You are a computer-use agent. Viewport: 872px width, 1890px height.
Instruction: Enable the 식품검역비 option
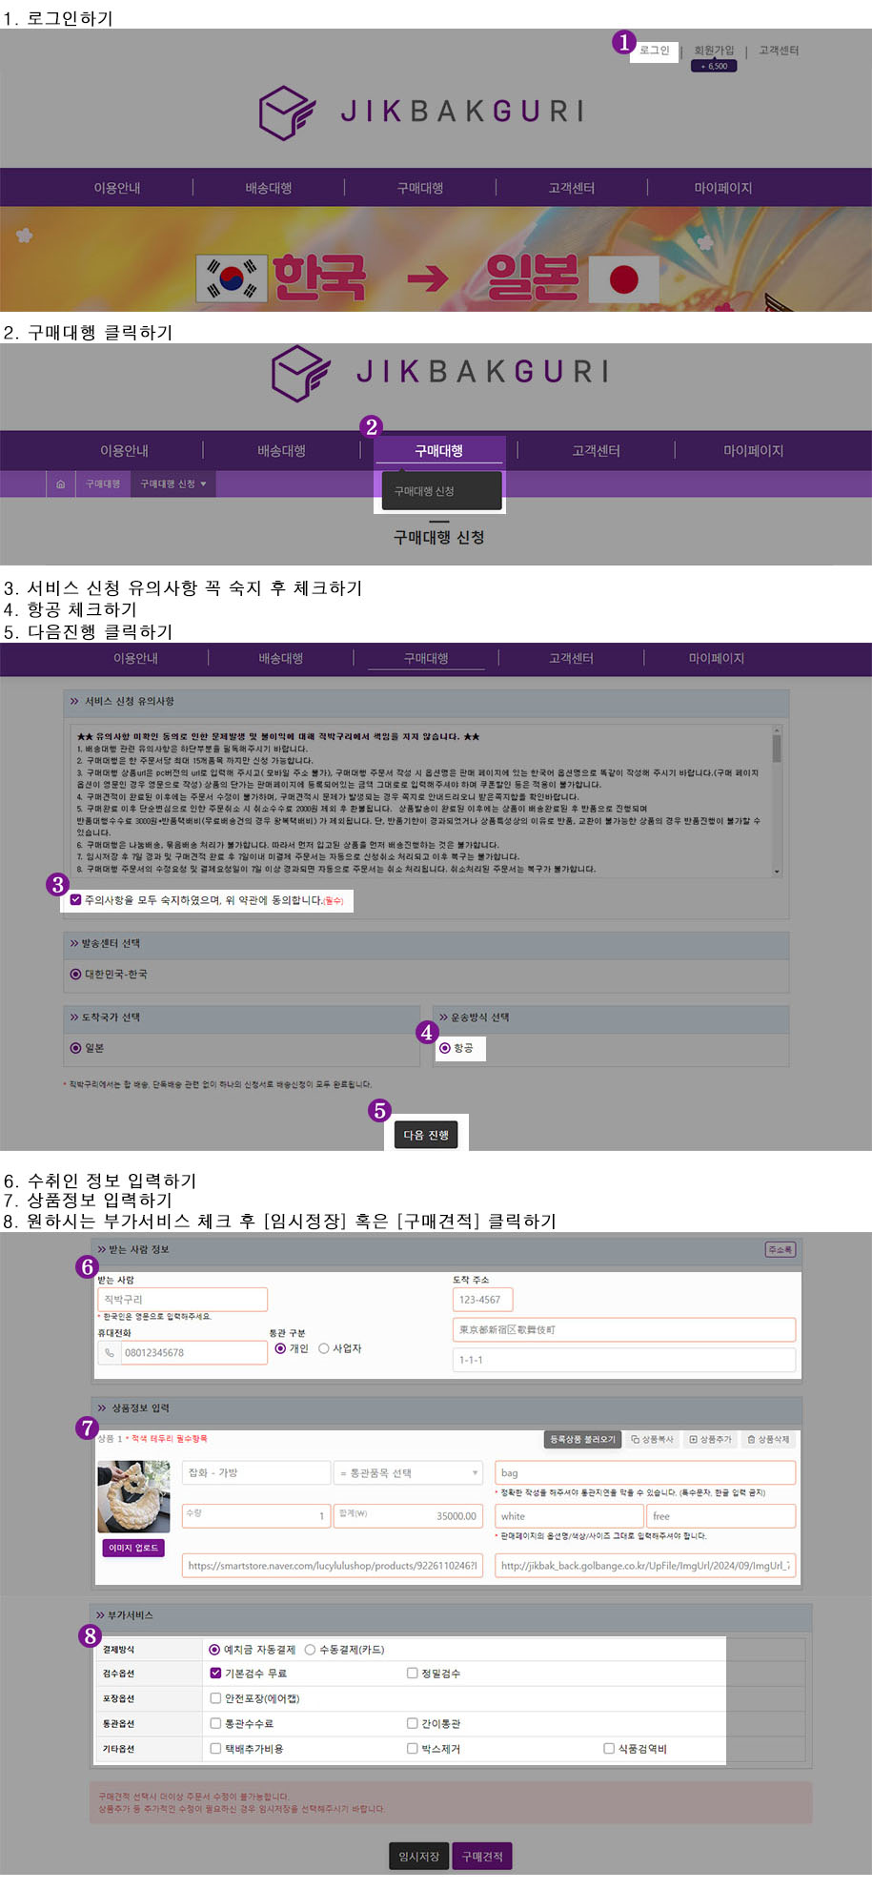point(609,1748)
